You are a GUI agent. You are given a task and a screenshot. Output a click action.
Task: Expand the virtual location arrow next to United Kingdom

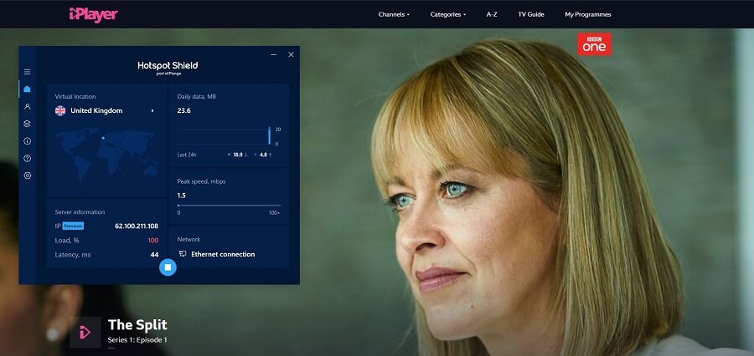point(152,111)
